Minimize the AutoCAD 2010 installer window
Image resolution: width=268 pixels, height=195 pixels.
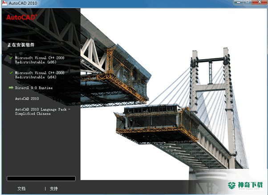coord(239,2)
